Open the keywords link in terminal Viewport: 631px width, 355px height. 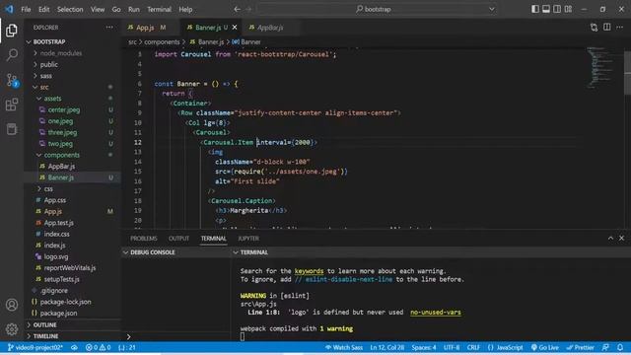(x=309, y=271)
